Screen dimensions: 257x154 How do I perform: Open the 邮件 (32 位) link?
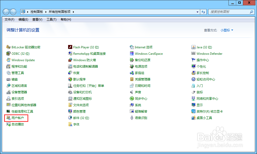(81, 118)
